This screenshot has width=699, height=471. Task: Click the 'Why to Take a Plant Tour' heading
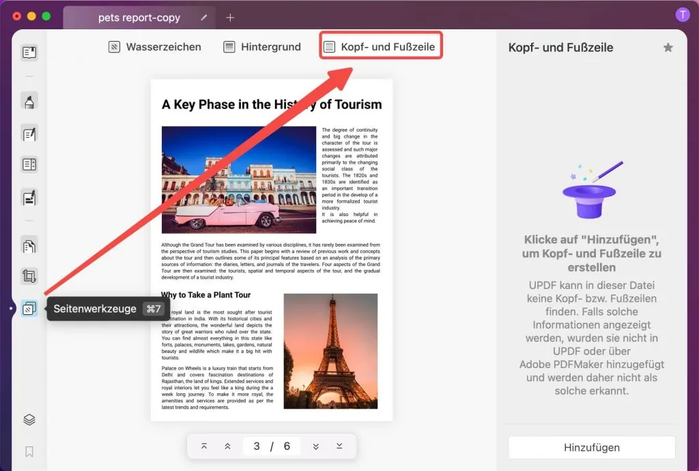[206, 294]
